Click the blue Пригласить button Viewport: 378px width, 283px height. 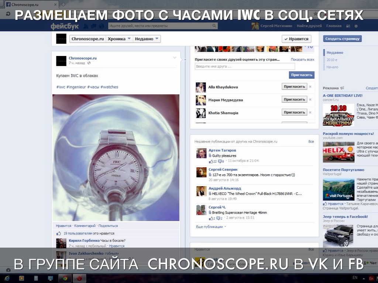302,75
